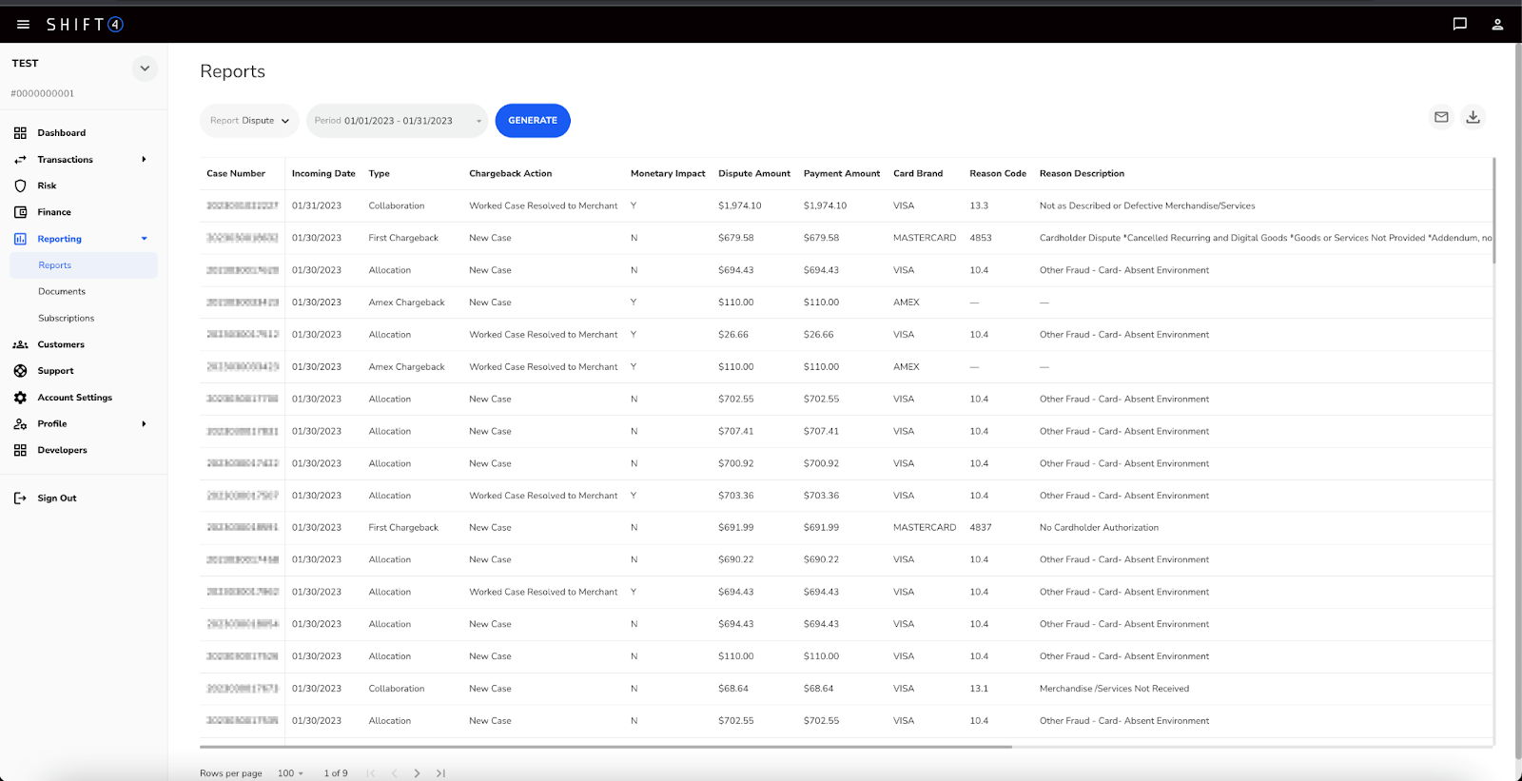The width and height of the screenshot is (1522, 781).
Task: Open Subscriptions in the sidebar
Action: tap(66, 319)
